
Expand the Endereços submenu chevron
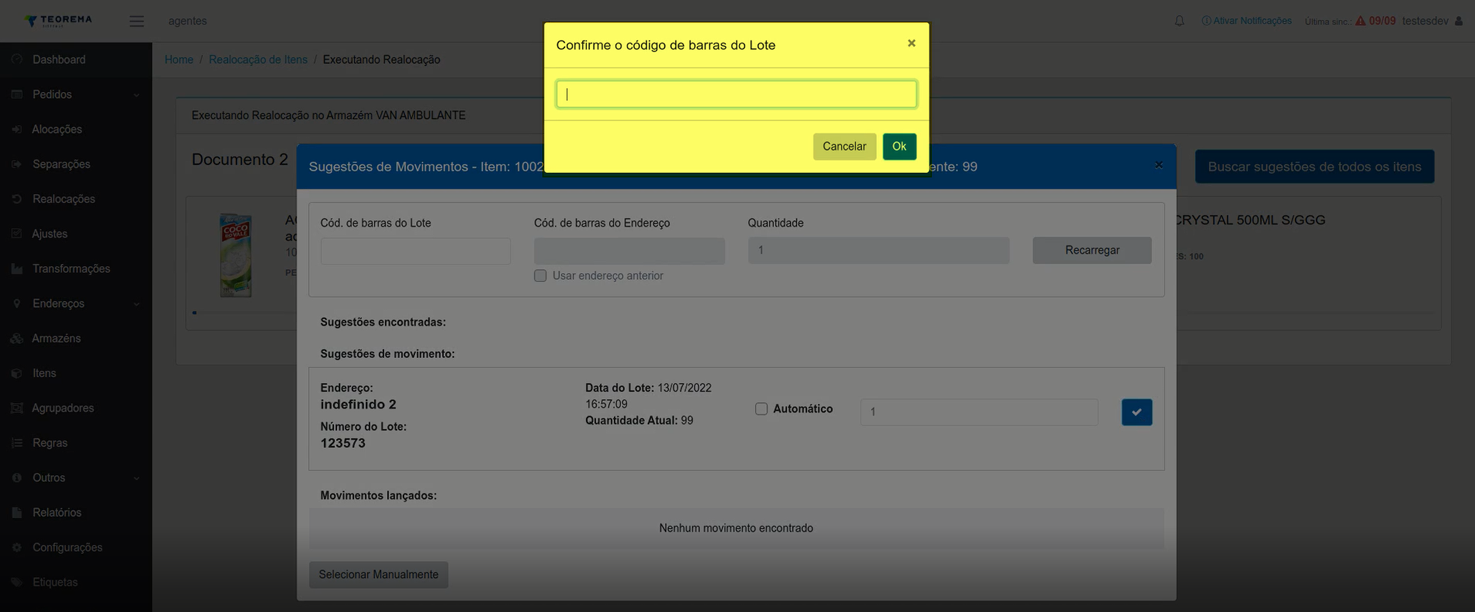137,304
